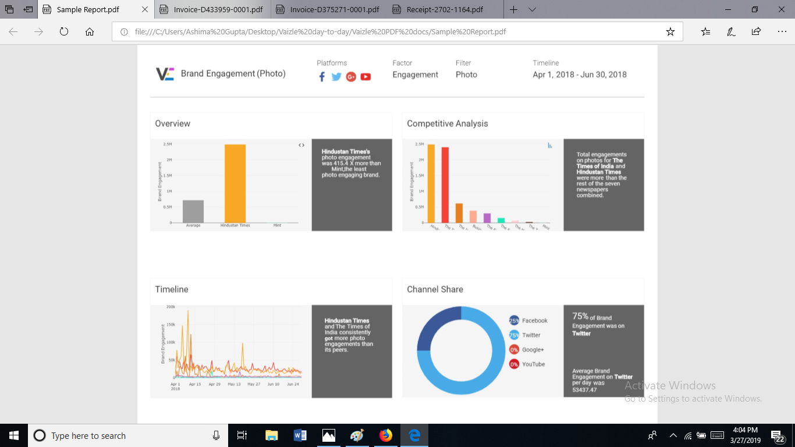This screenshot has height=447, width=795.
Task: Click the taskbar clock showing 4:04 PM
Action: pos(747,435)
